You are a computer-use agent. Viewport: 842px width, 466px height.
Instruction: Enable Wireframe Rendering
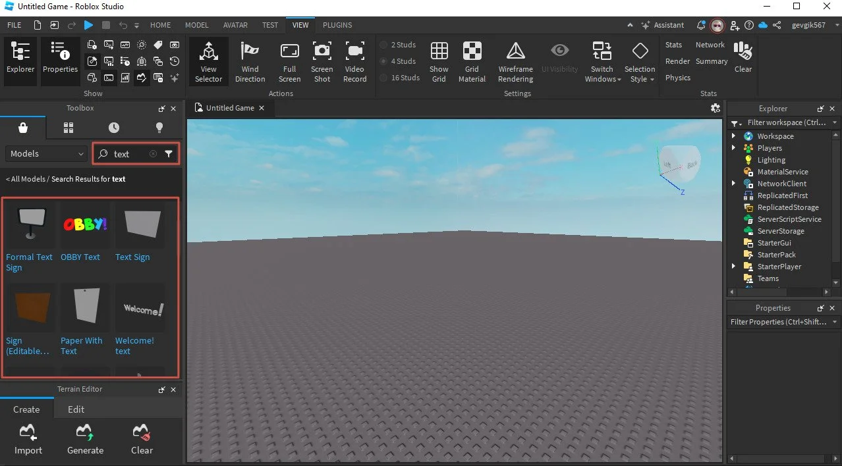[x=515, y=62]
